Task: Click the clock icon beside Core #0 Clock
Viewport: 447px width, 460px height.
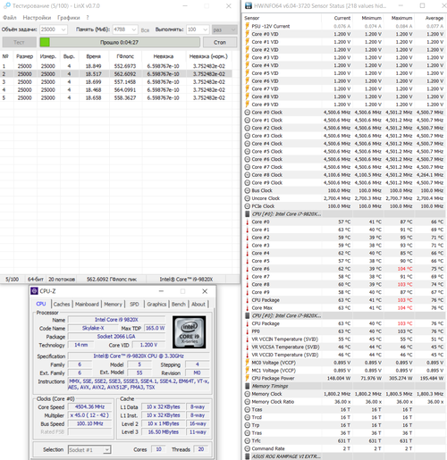Action: [247, 113]
